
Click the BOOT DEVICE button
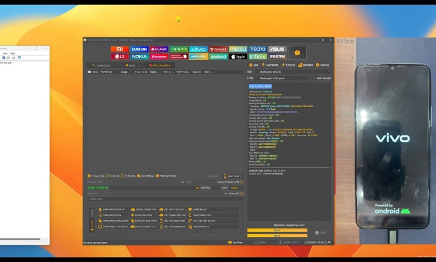click(x=233, y=176)
